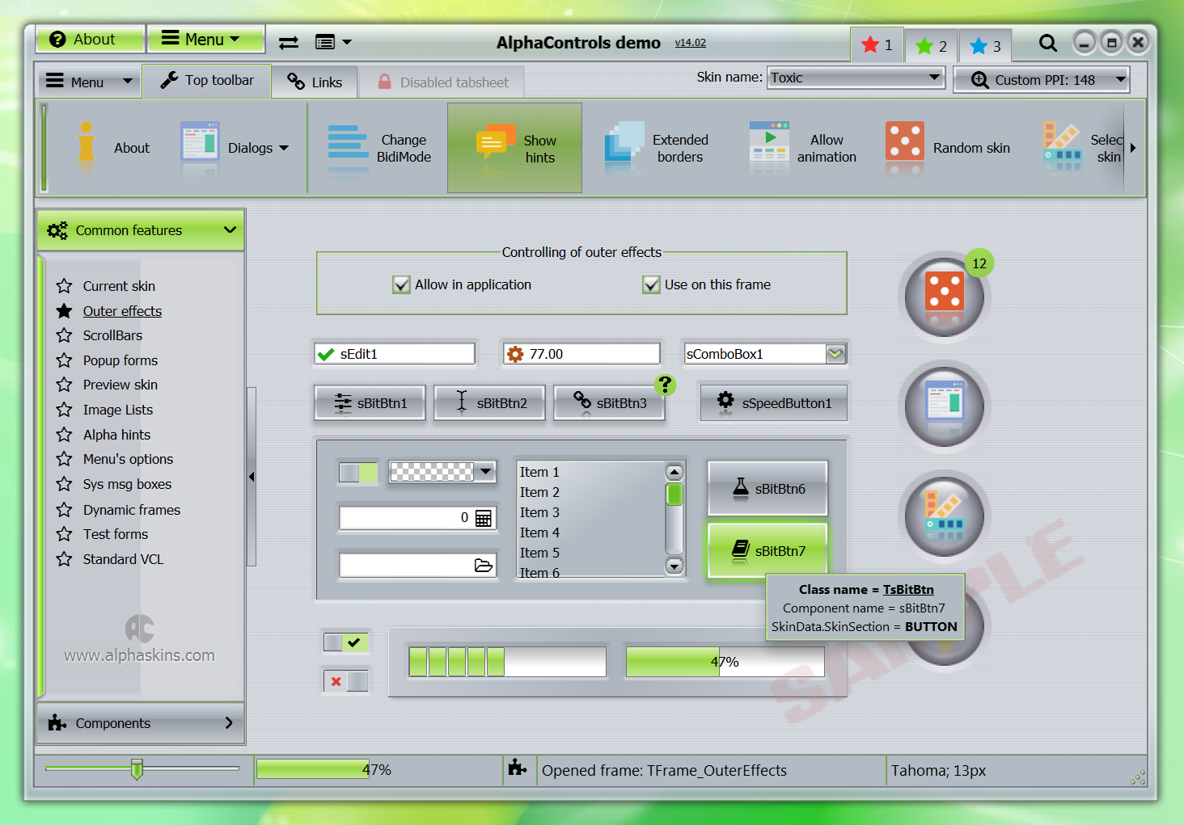Switch to the Links tab

pos(315,82)
